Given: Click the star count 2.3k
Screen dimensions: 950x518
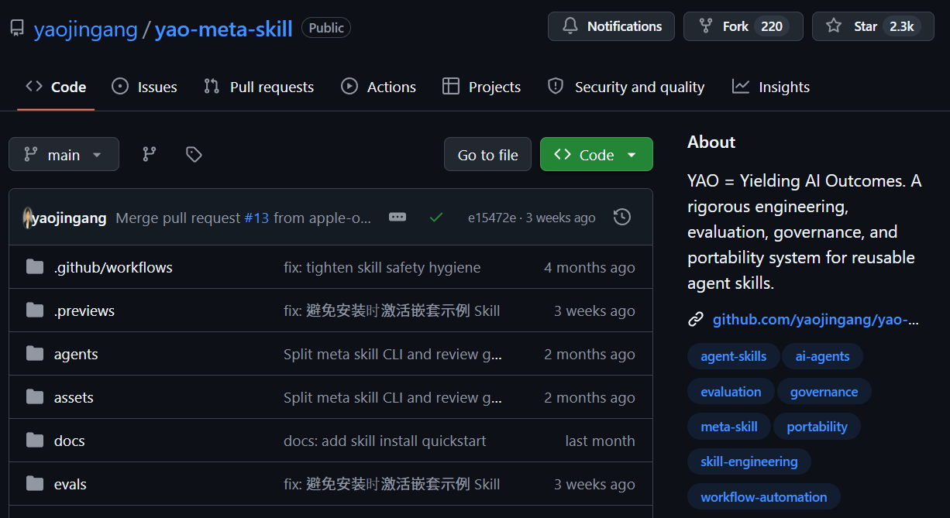Looking at the screenshot, I should (901, 26).
